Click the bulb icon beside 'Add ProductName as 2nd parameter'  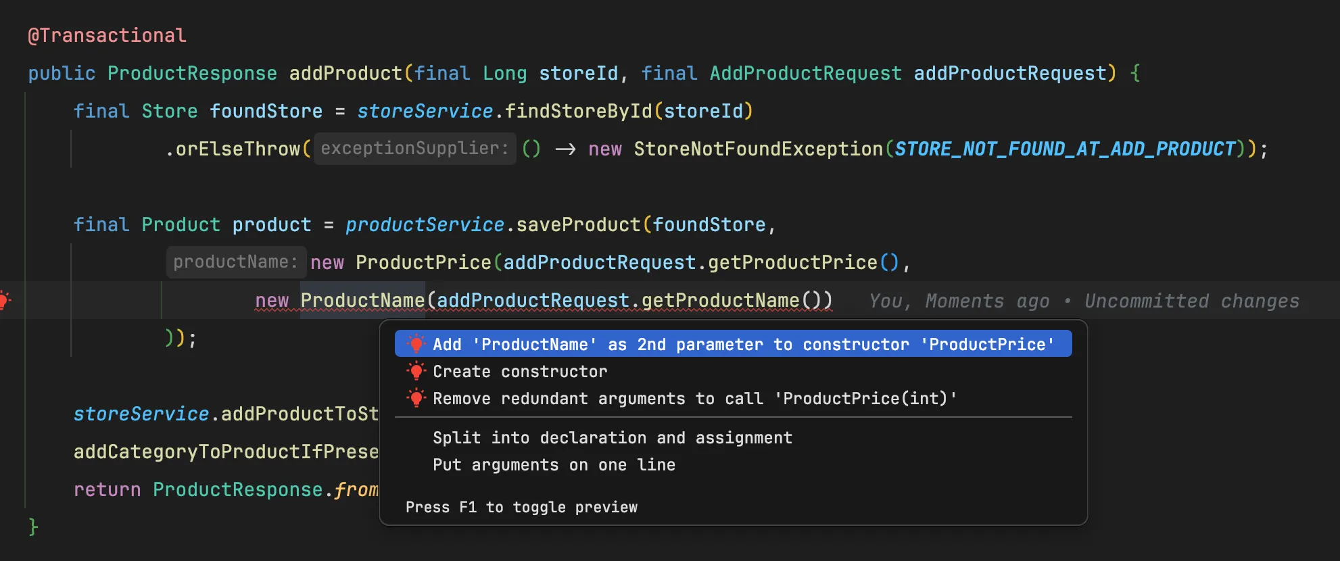pos(416,344)
